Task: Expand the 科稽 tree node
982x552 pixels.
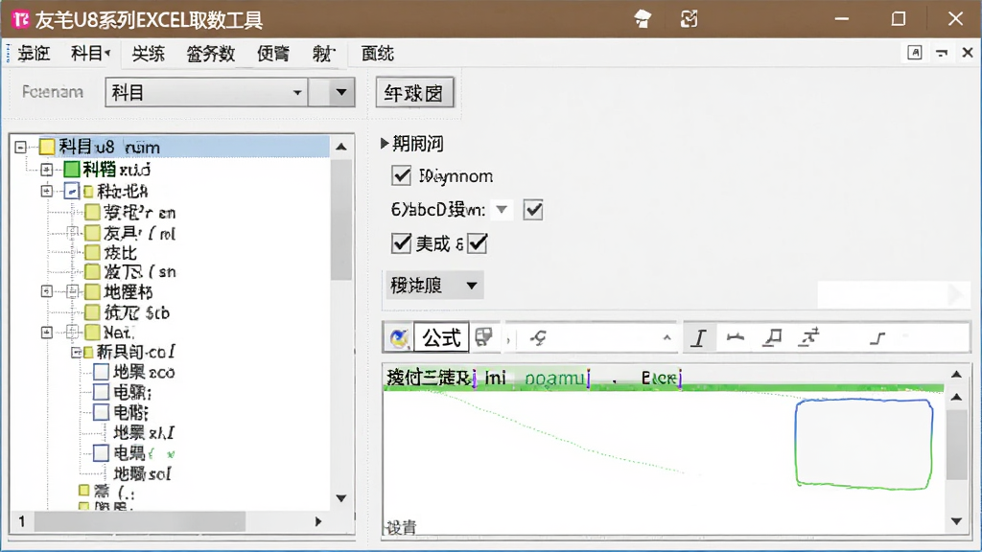Action: [46, 169]
